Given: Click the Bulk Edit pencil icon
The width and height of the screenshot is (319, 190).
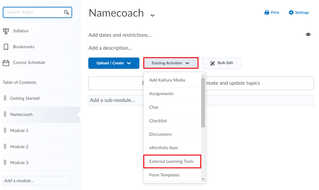Looking at the screenshot, I should [x=212, y=63].
